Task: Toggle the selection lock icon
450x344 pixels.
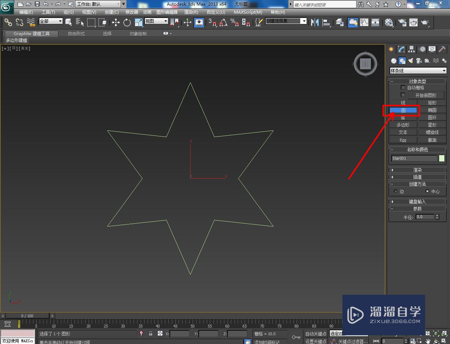Action: (150, 333)
